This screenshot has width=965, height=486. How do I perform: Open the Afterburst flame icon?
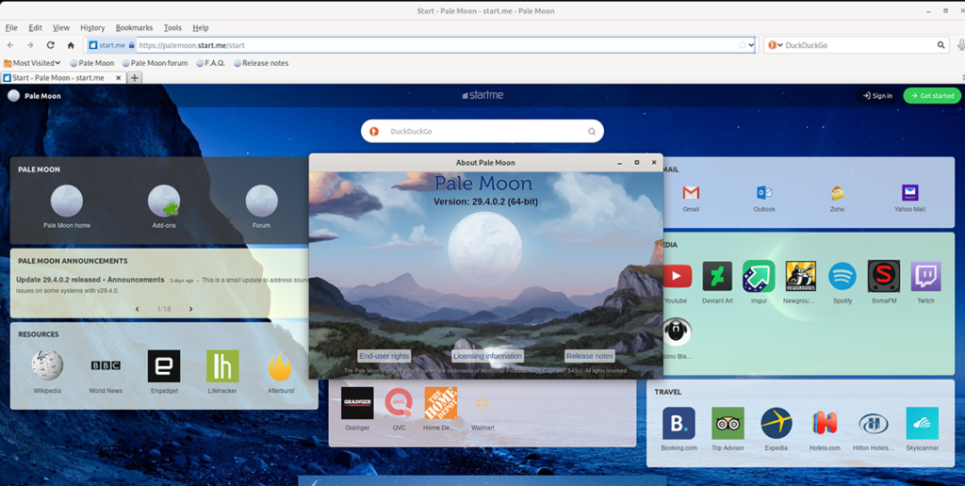(281, 365)
